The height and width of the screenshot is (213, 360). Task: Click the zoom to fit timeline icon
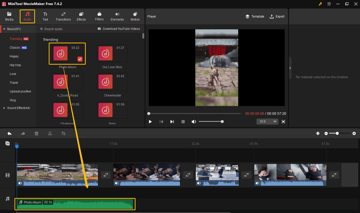[318, 133]
